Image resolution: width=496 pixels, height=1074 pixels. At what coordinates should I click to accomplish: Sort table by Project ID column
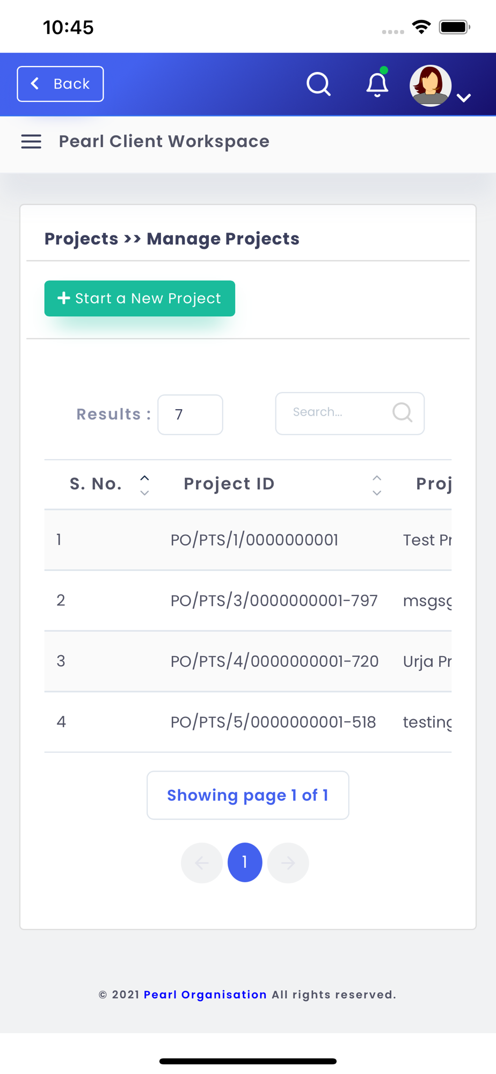click(377, 485)
